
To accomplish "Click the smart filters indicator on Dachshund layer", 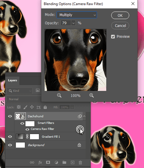I will [80, 116].
